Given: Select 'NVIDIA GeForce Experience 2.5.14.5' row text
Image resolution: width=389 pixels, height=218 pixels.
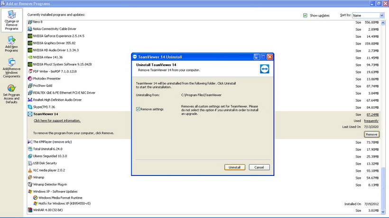Looking at the screenshot, I should coord(59,36).
